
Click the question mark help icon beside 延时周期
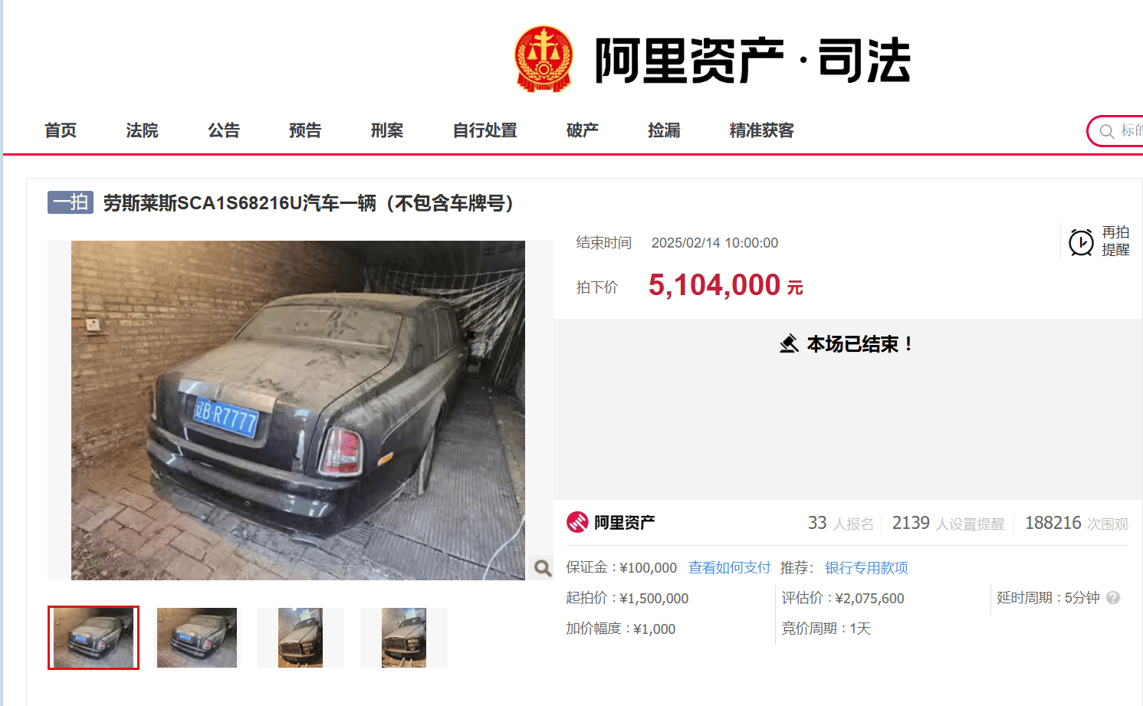point(1113,597)
